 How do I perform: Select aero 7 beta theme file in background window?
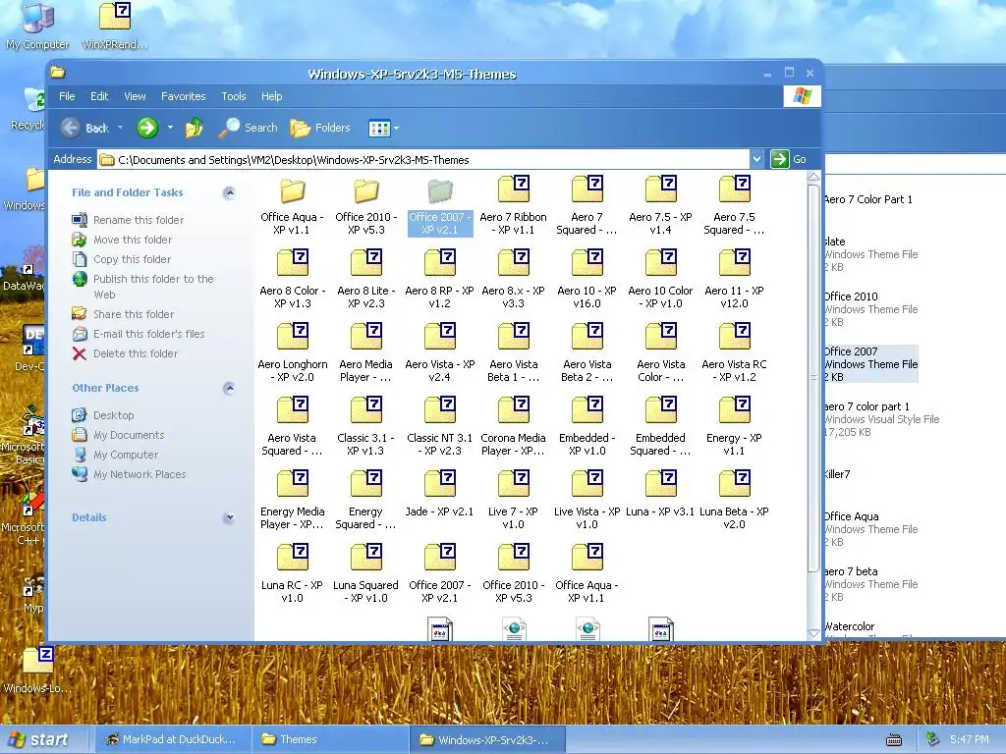pos(870,584)
